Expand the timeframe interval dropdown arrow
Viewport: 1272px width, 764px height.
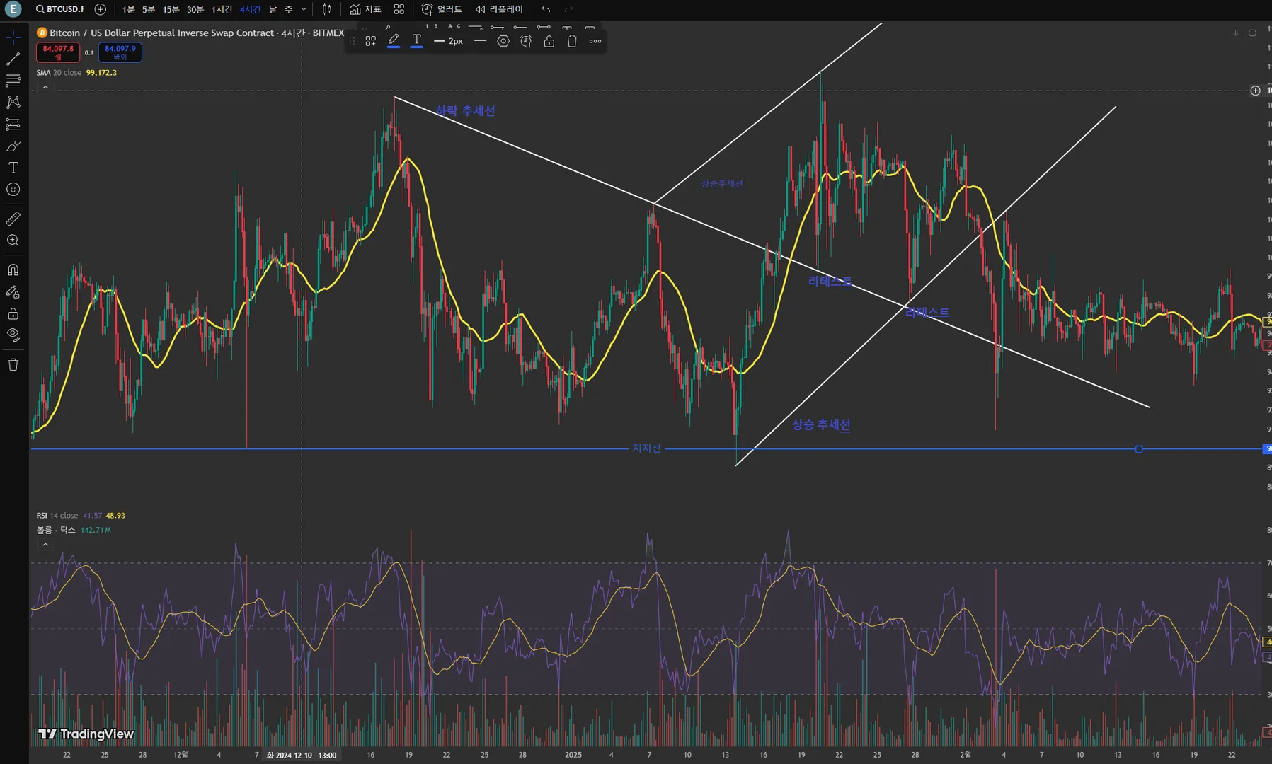point(304,9)
